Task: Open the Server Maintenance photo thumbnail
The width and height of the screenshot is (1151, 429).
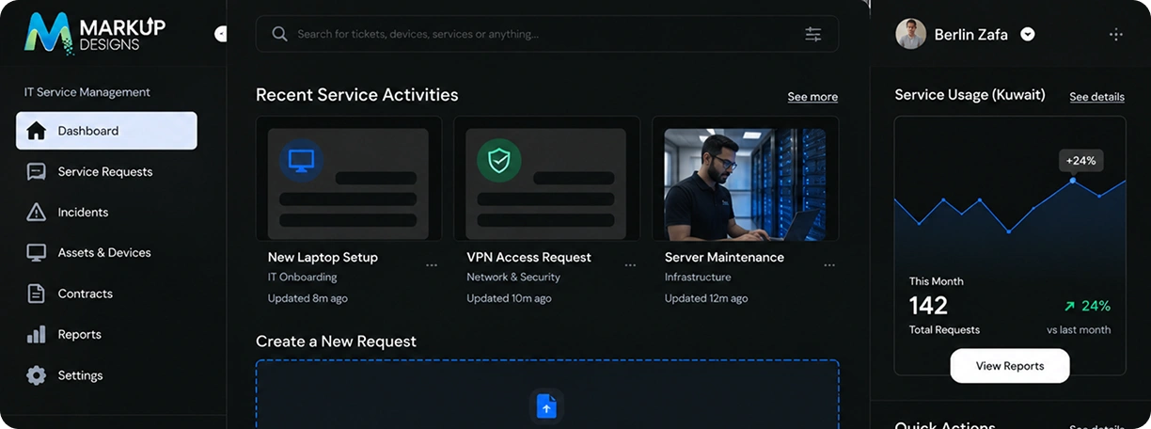Action: [x=745, y=184]
